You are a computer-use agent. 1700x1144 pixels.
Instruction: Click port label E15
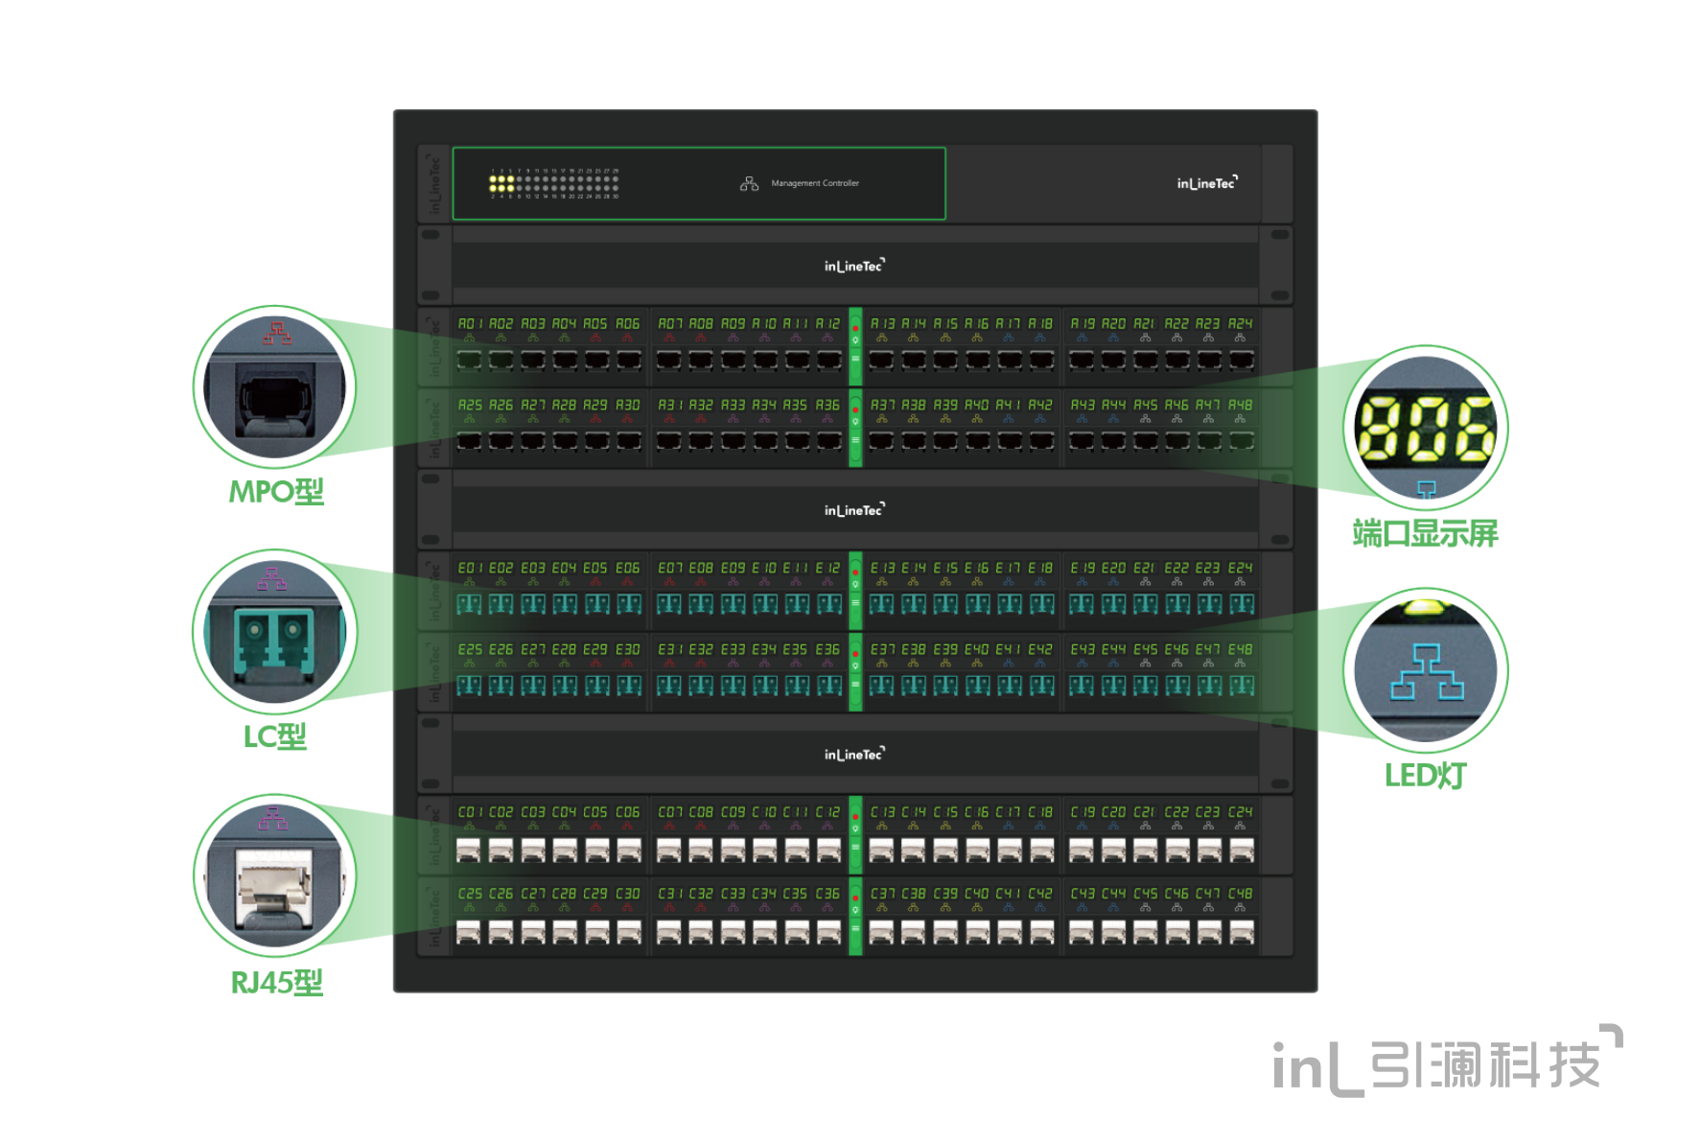pos(945,568)
